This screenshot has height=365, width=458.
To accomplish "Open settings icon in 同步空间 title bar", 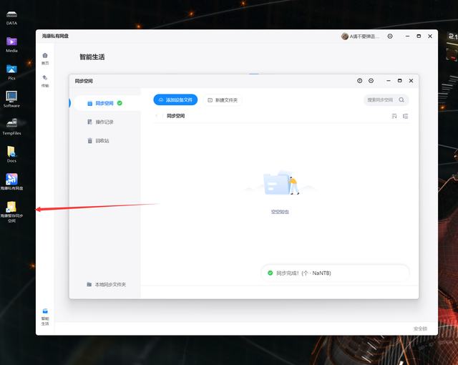I will click(x=371, y=81).
